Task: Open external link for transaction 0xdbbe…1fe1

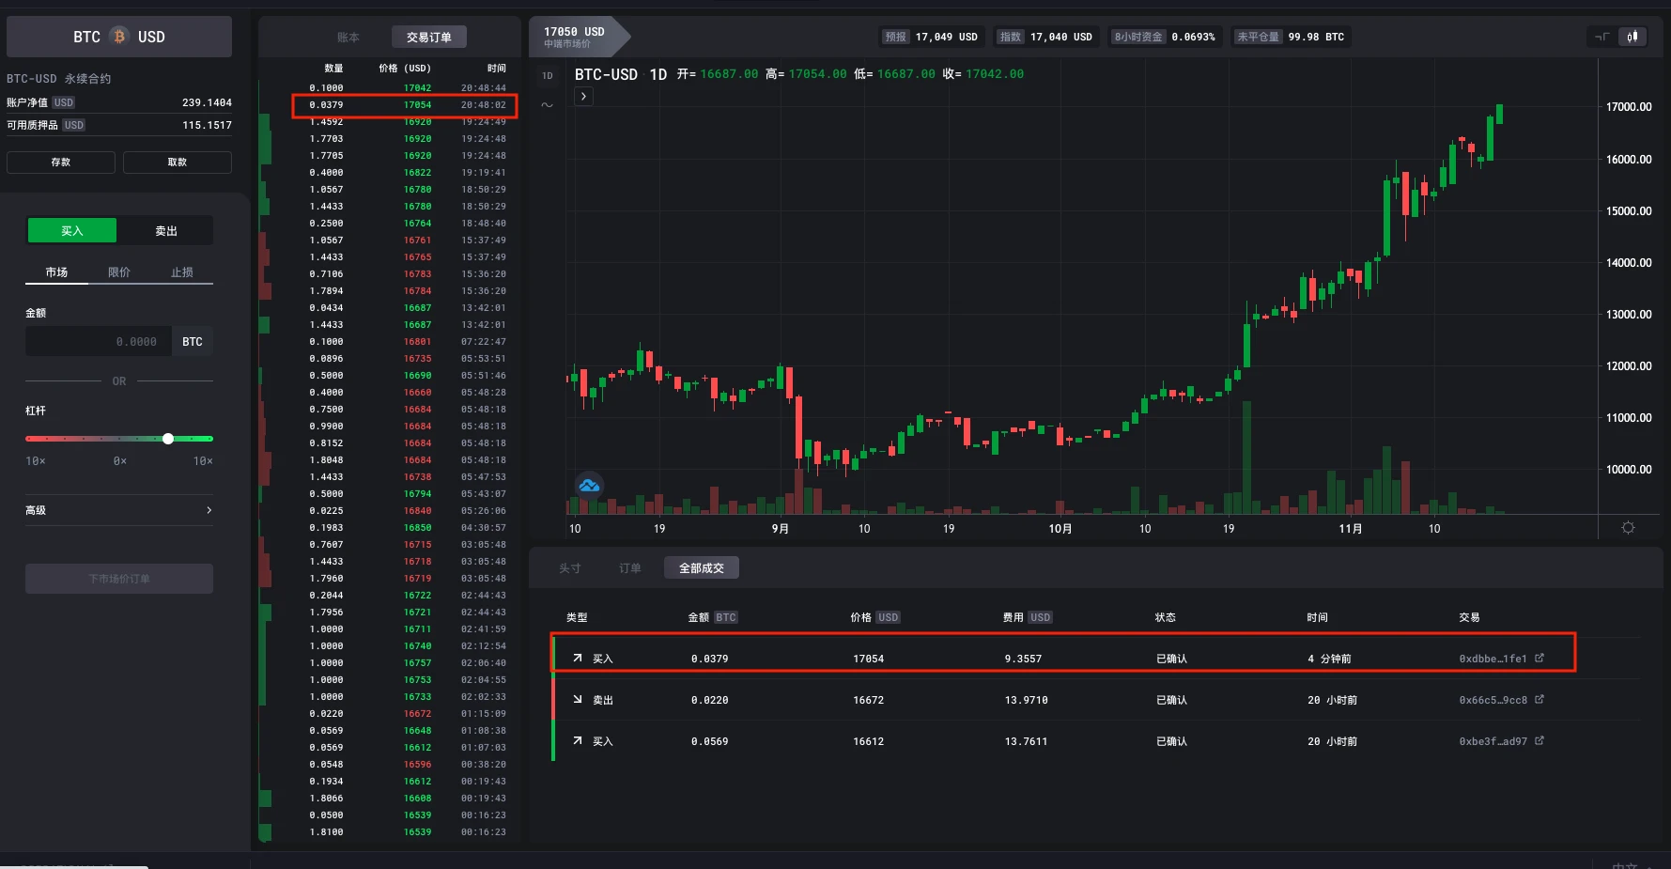Action: (1539, 659)
